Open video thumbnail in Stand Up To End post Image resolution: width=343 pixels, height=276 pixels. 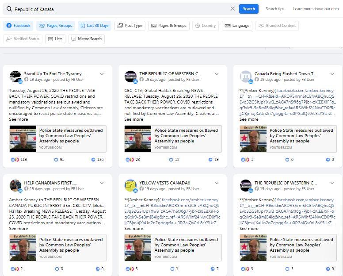pyautogui.click(x=23, y=139)
